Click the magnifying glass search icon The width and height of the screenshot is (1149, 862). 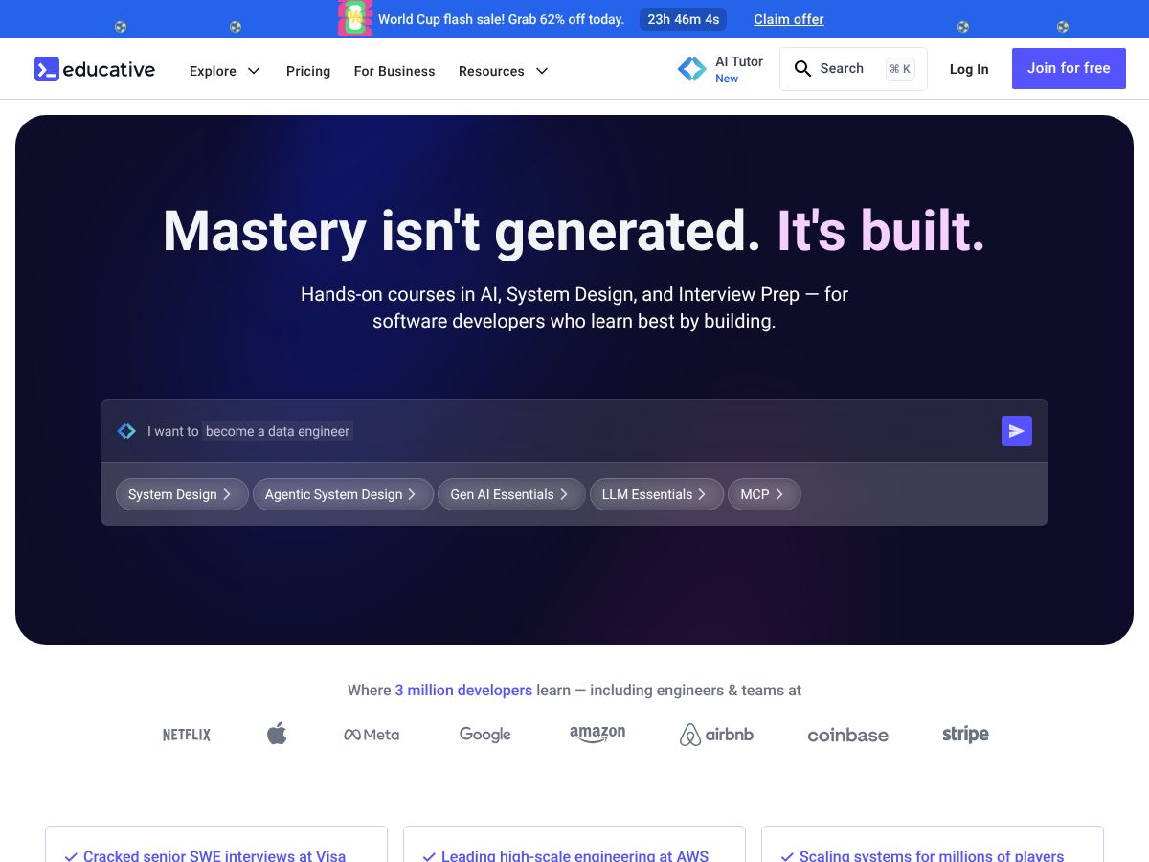coord(803,69)
